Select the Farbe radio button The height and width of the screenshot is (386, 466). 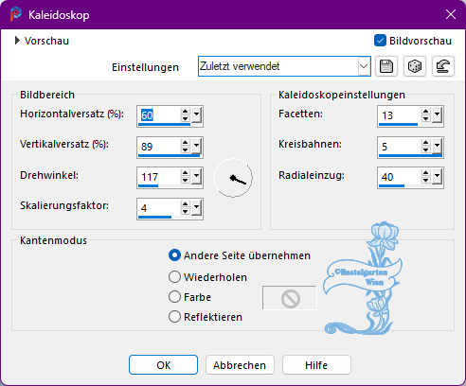coord(174,297)
